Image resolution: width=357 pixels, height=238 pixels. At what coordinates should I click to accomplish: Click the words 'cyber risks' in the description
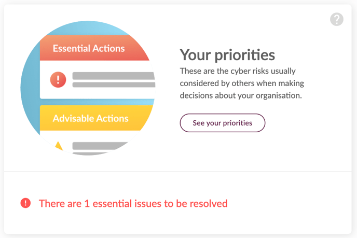[251, 71]
